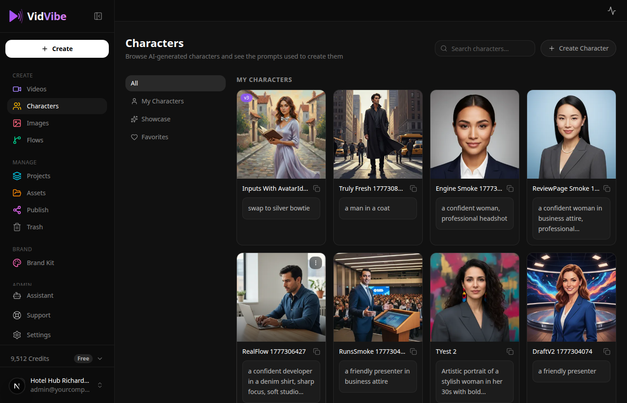Go to Flows section
Screen dimensions: 627x403
[x=57, y=140]
